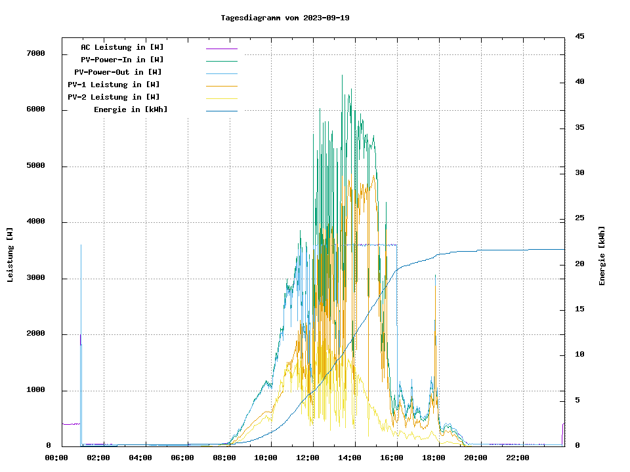Select the 'PV-2 Leistung in [W]' legend text
This screenshot has width=630, height=472.
[x=114, y=97]
